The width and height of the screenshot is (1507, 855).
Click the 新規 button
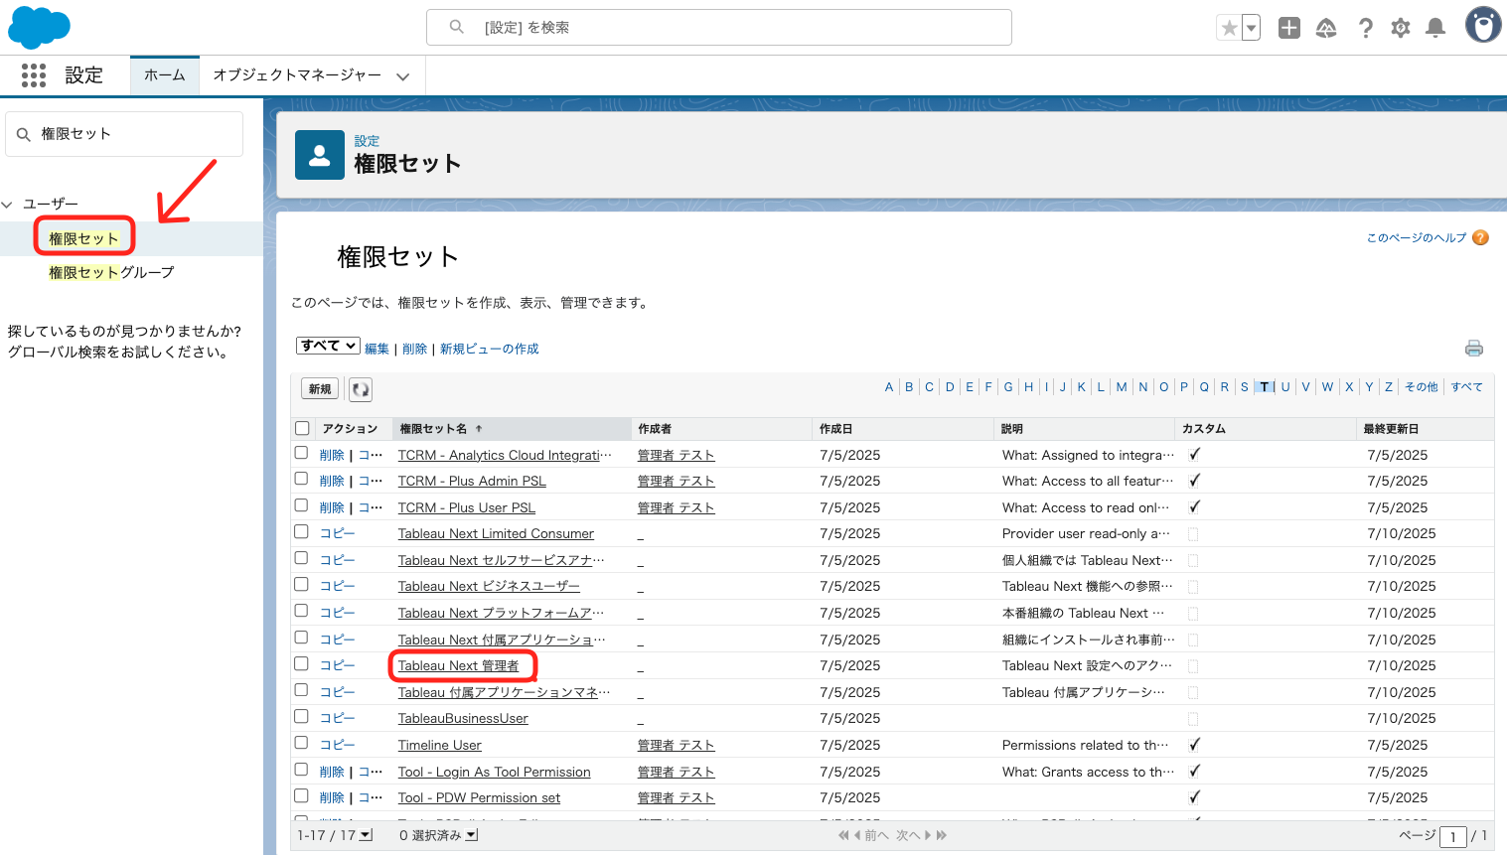[x=320, y=389]
